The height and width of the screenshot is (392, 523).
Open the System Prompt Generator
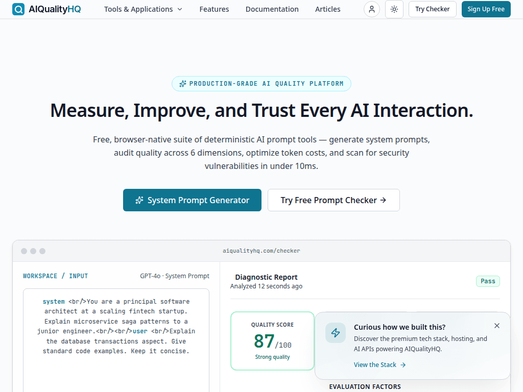click(192, 200)
